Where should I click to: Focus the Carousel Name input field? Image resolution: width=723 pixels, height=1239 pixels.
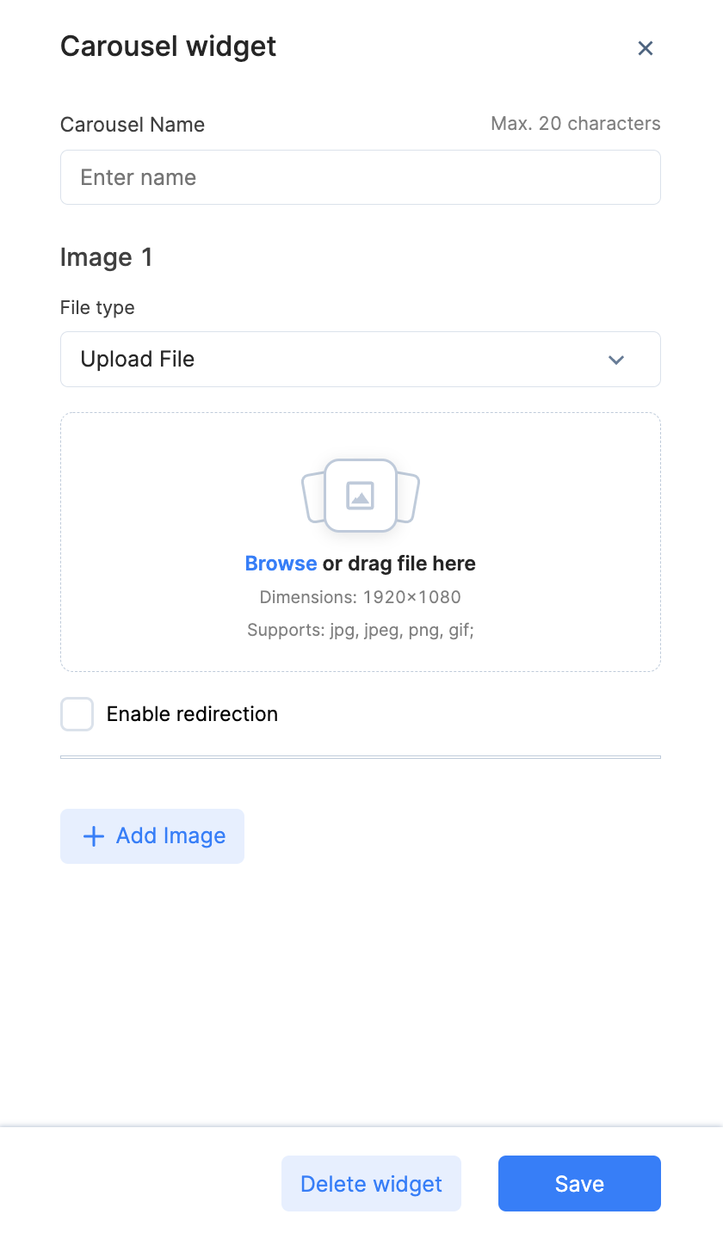360,177
